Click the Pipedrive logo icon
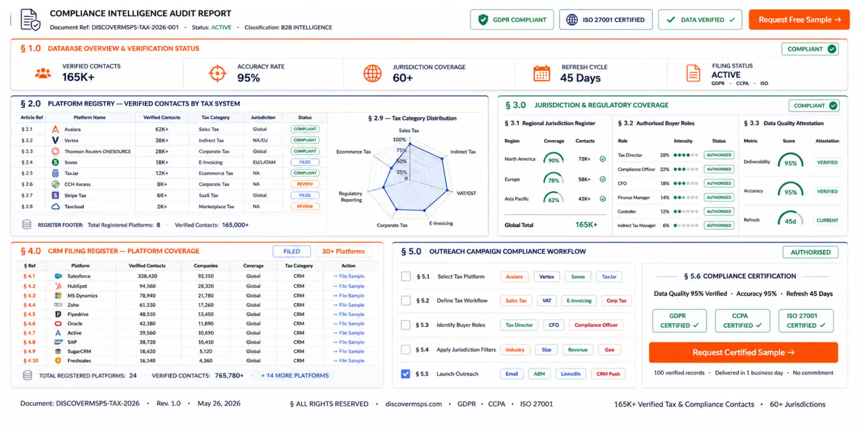The image size is (858, 431). (58, 314)
